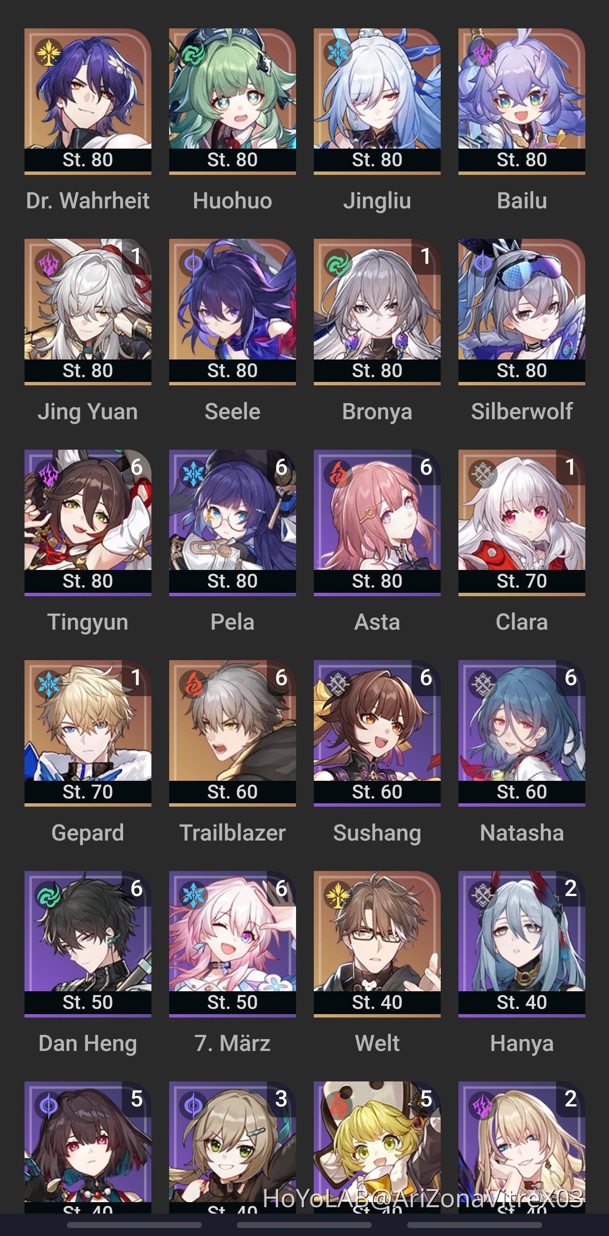Tap Bailu's Lightning element icon
609x1236 pixels.
coord(483,53)
